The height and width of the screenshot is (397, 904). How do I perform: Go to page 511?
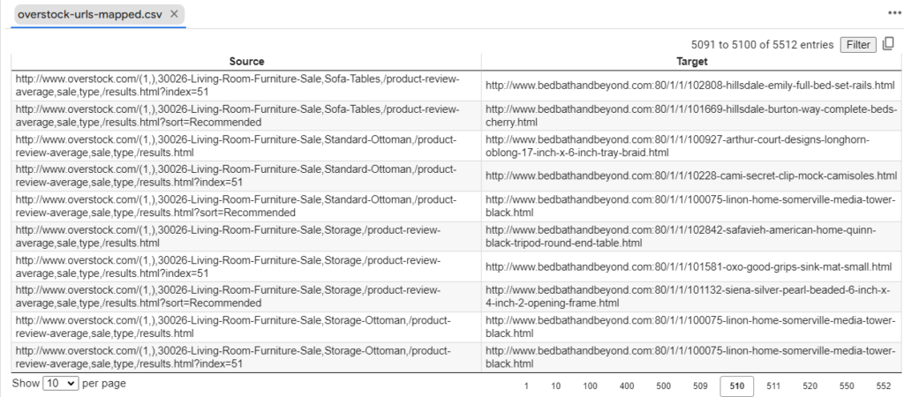(x=773, y=386)
